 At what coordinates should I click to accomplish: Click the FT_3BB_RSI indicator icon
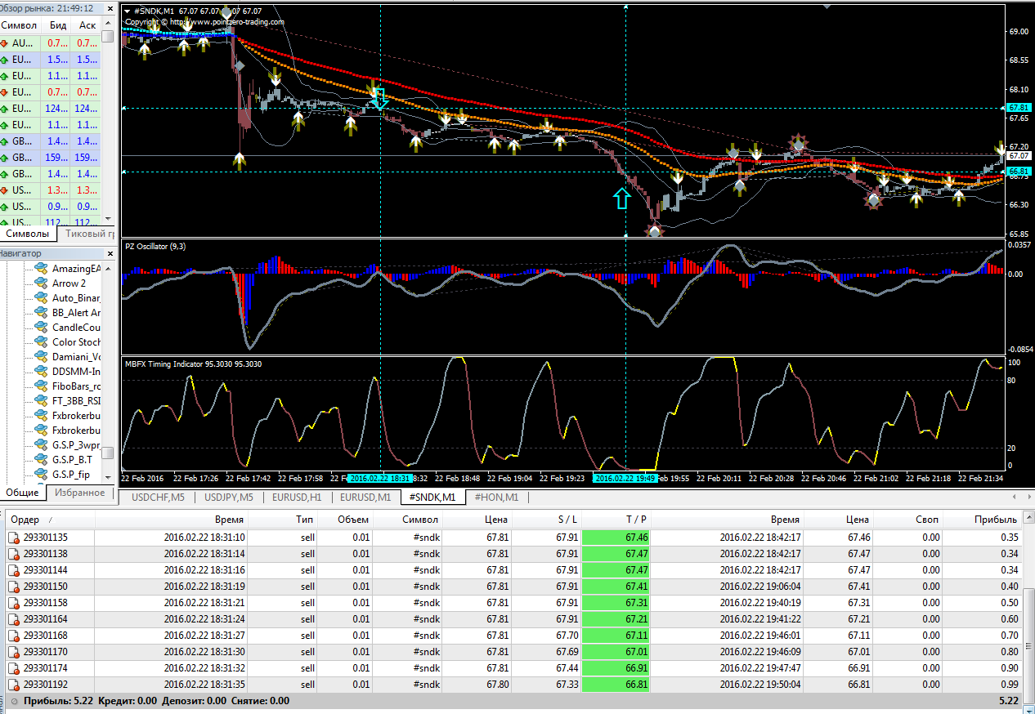tap(40, 400)
